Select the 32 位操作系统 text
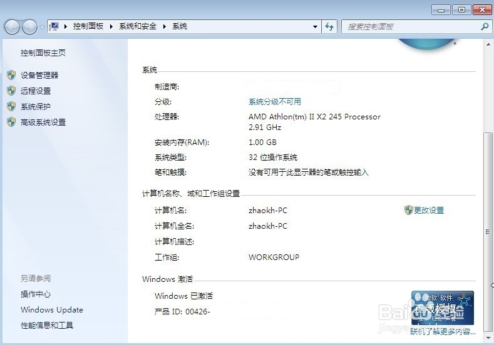 [273, 157]
